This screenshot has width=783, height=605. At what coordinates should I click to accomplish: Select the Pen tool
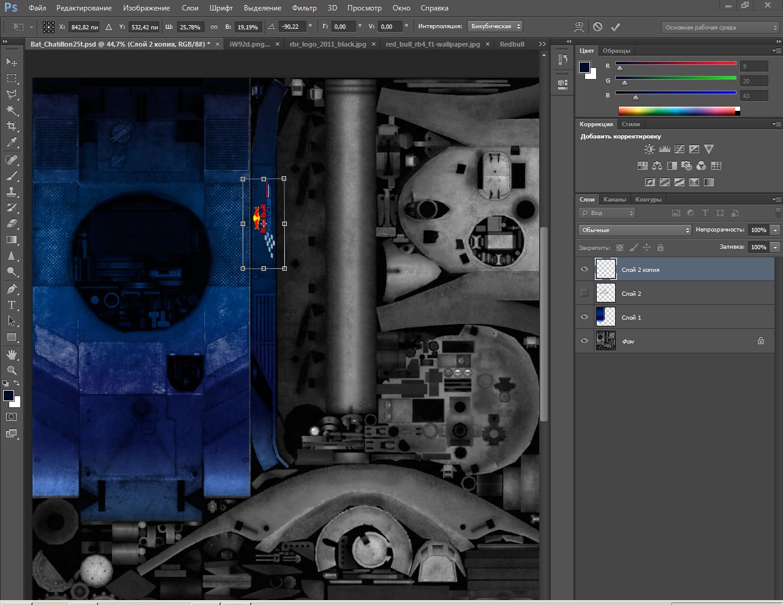click(12, 288)
